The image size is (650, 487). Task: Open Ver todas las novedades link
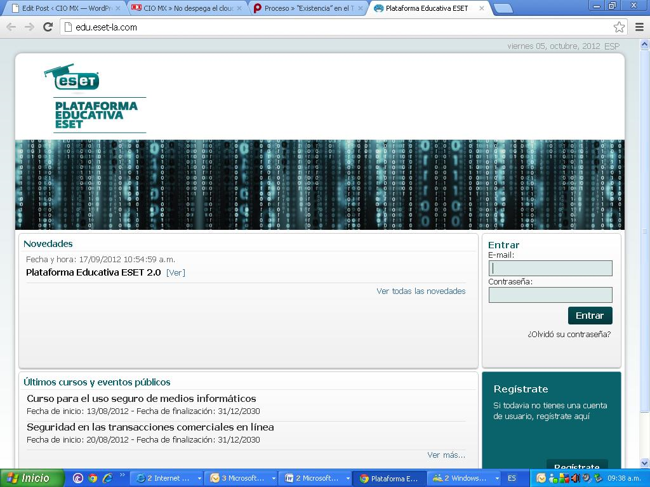click(421, 291)
